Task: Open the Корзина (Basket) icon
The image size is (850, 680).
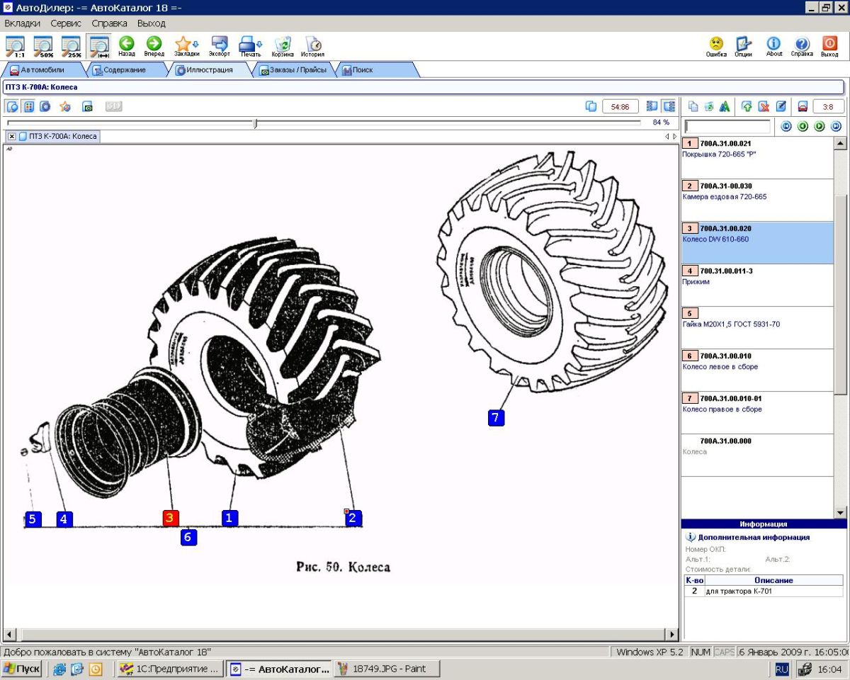Action: tap(282, 45)
